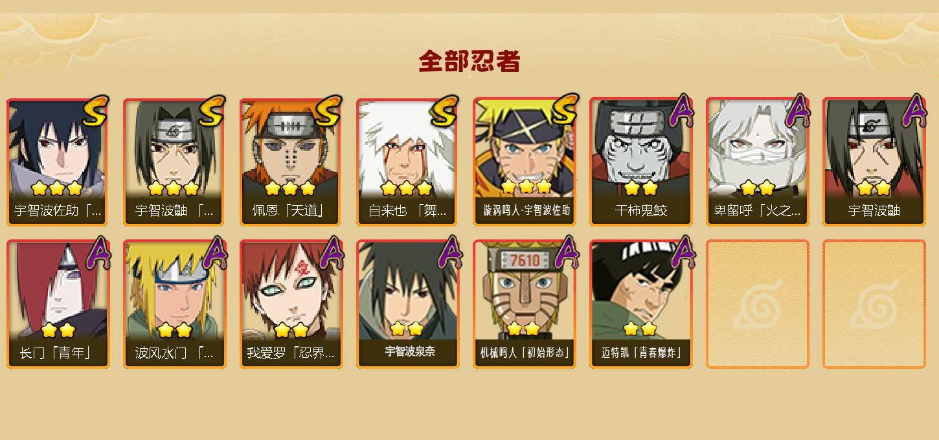Choose the 我爱罗 red-haired ninja card
Image resolution: width=939 pixels, height=440 pixels.
pyautogui.click(x=291, y=304)
